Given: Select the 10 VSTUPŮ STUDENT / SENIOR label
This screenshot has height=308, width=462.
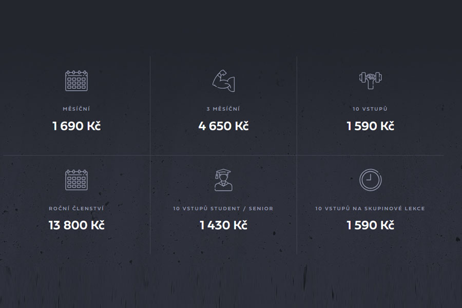Looking at the screenshot, I should (x=223, y=208).
